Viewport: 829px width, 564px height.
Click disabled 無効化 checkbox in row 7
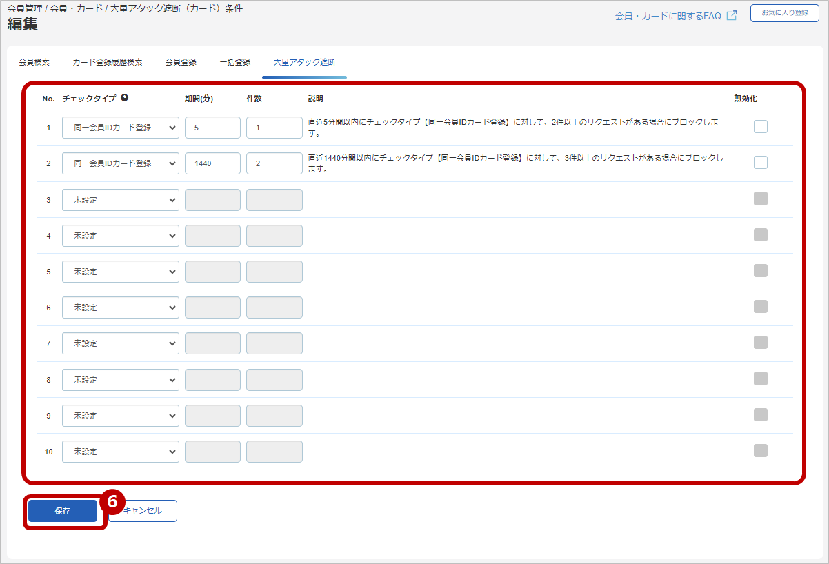[761, 342]
